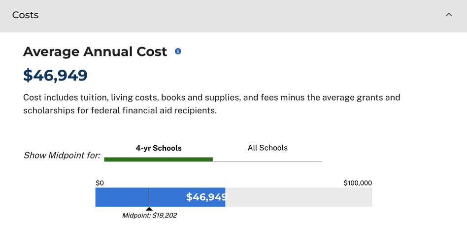
Task: Click the $46,949 label inside the bar
Action: point(207,197)
